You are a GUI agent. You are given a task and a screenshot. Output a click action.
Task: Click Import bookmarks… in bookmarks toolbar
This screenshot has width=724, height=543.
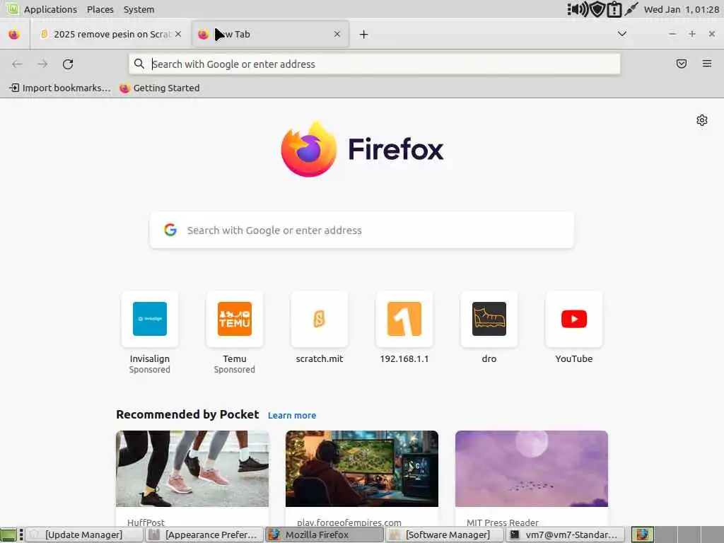[60, 88]
